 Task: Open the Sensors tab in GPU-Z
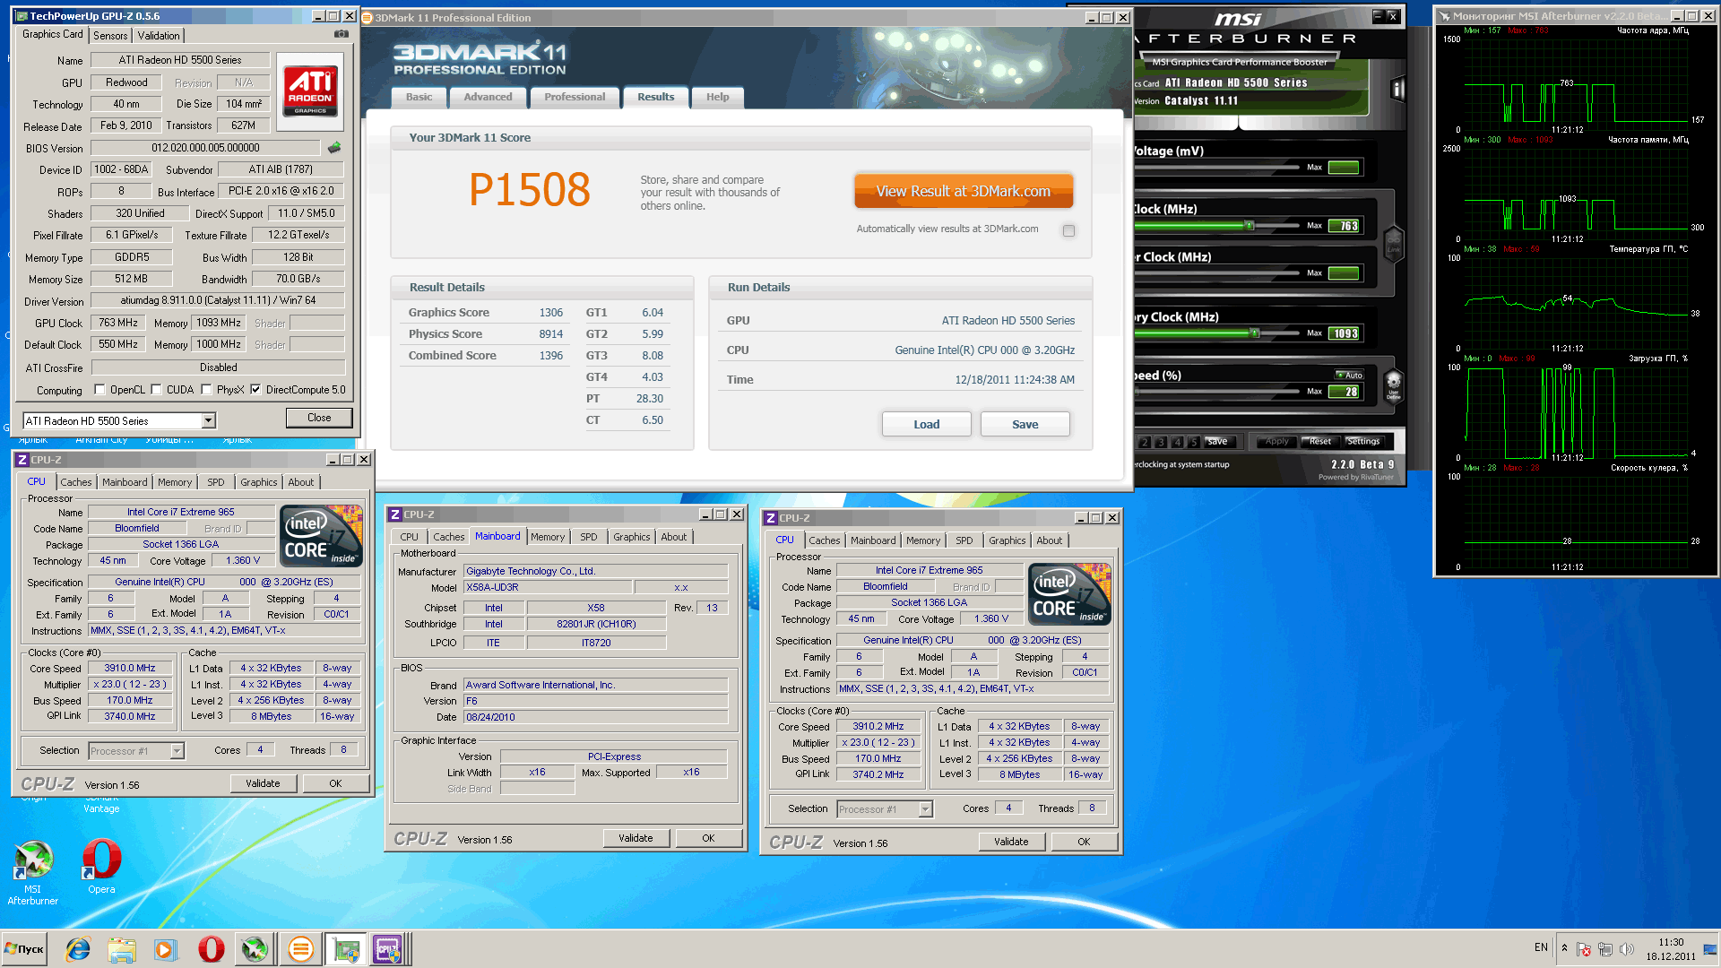[x=110, y=36]
